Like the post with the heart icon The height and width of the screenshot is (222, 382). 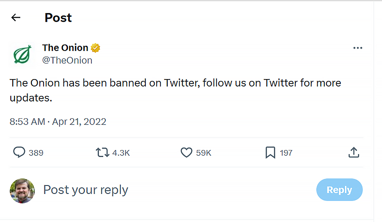[x=186, y=153]
